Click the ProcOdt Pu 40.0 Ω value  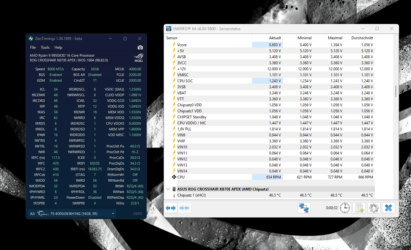point(135,146)
